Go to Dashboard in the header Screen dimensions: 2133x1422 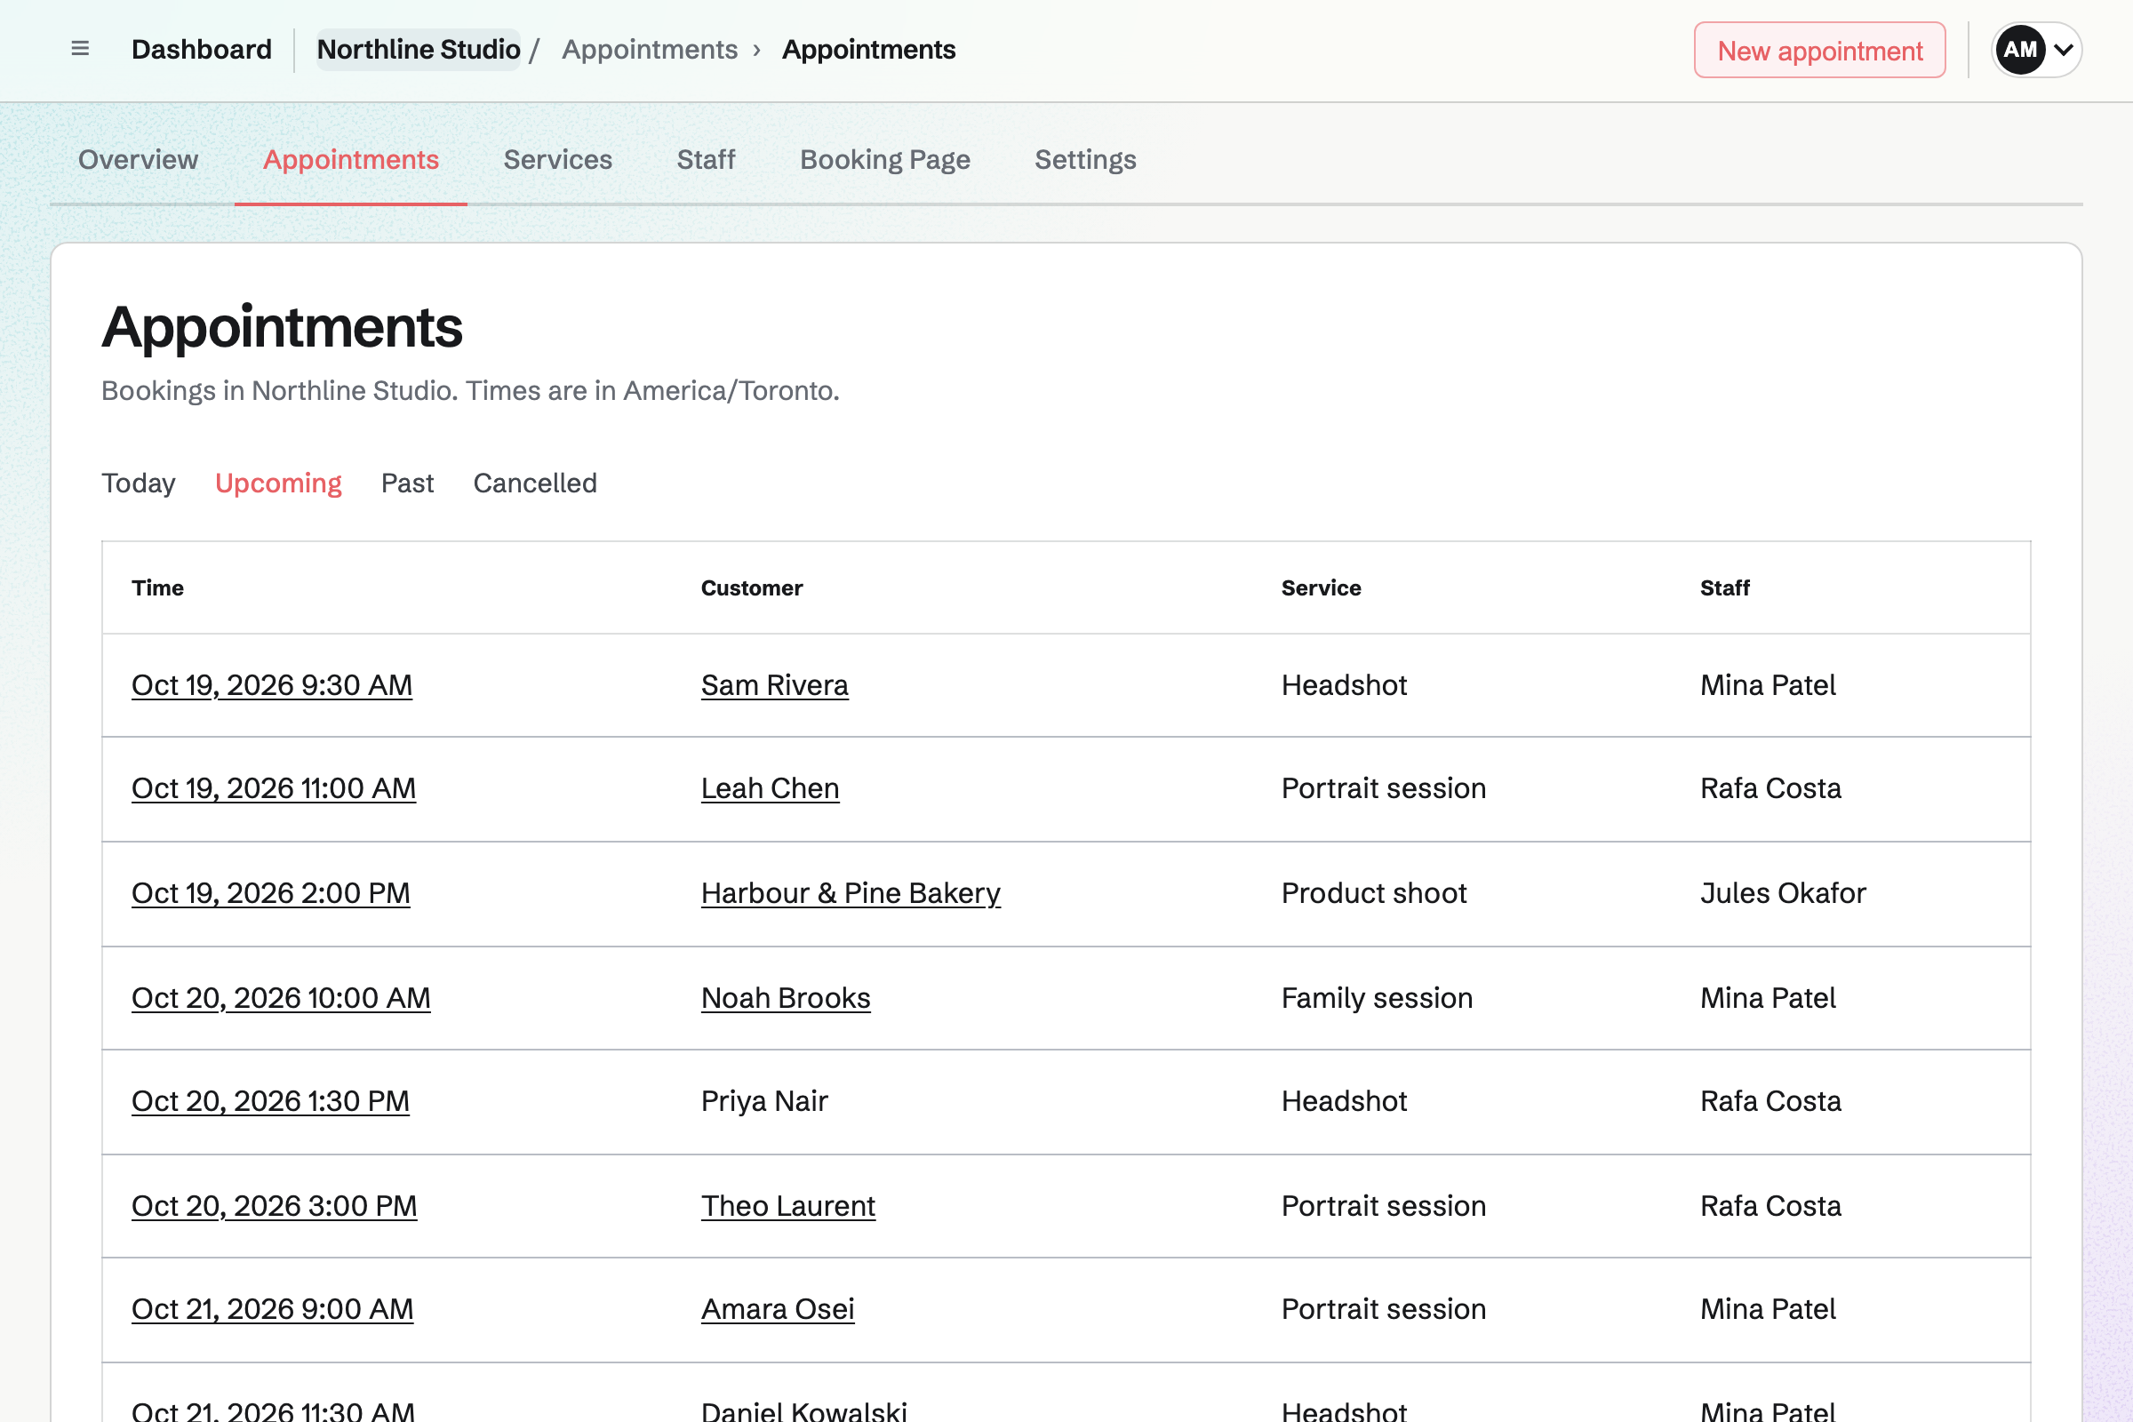point(202,49)
